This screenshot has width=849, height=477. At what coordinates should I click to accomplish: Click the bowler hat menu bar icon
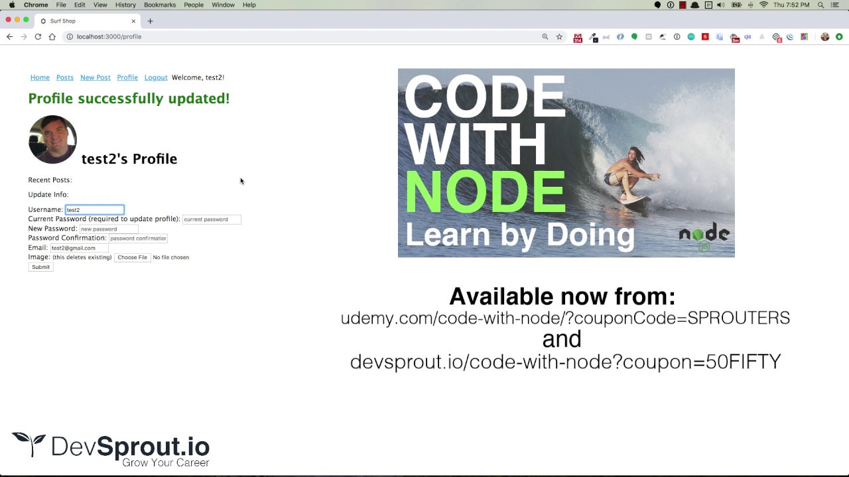pyautogui.click(x=695, y=5)
